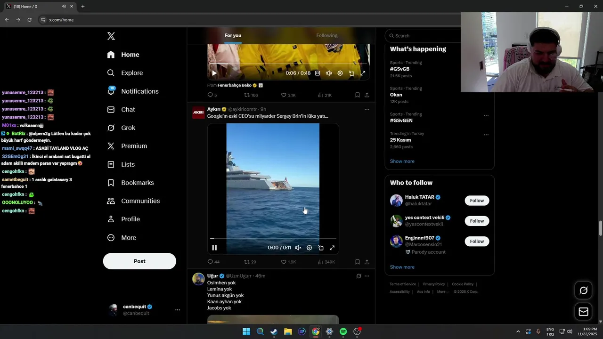Screen dimensions: 603x339
Task: Open more options on Aykırı post
Action: tap(367, 109)
